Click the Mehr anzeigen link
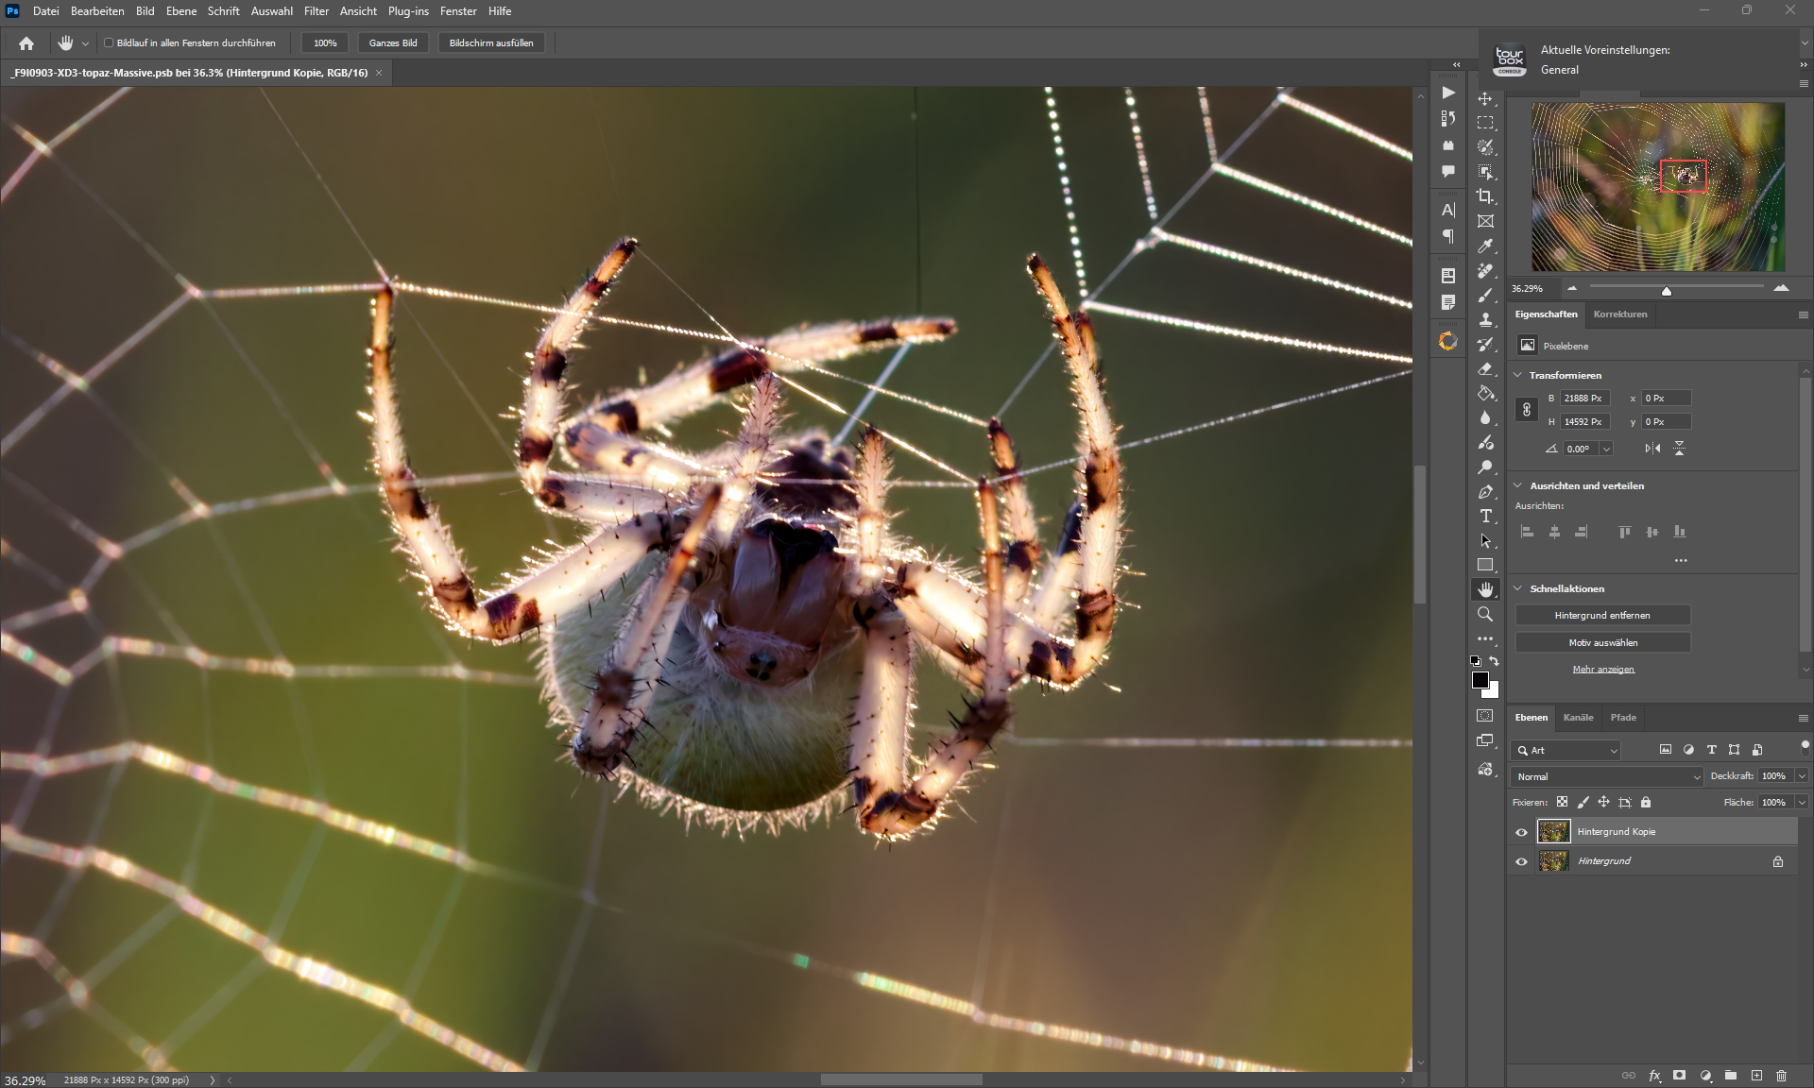This screenshot has height=1088, width=1814. (x=1602, y=669)
